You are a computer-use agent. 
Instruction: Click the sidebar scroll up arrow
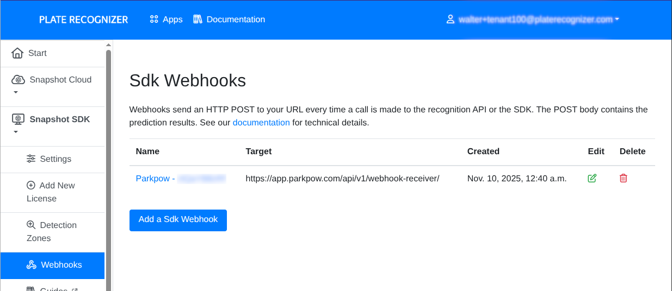coord(108,45)
